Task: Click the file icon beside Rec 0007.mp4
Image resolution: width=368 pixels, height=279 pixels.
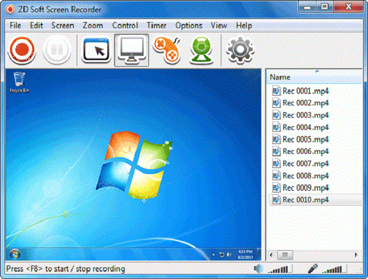Action: pyautogui.click(x=276, y=164)
